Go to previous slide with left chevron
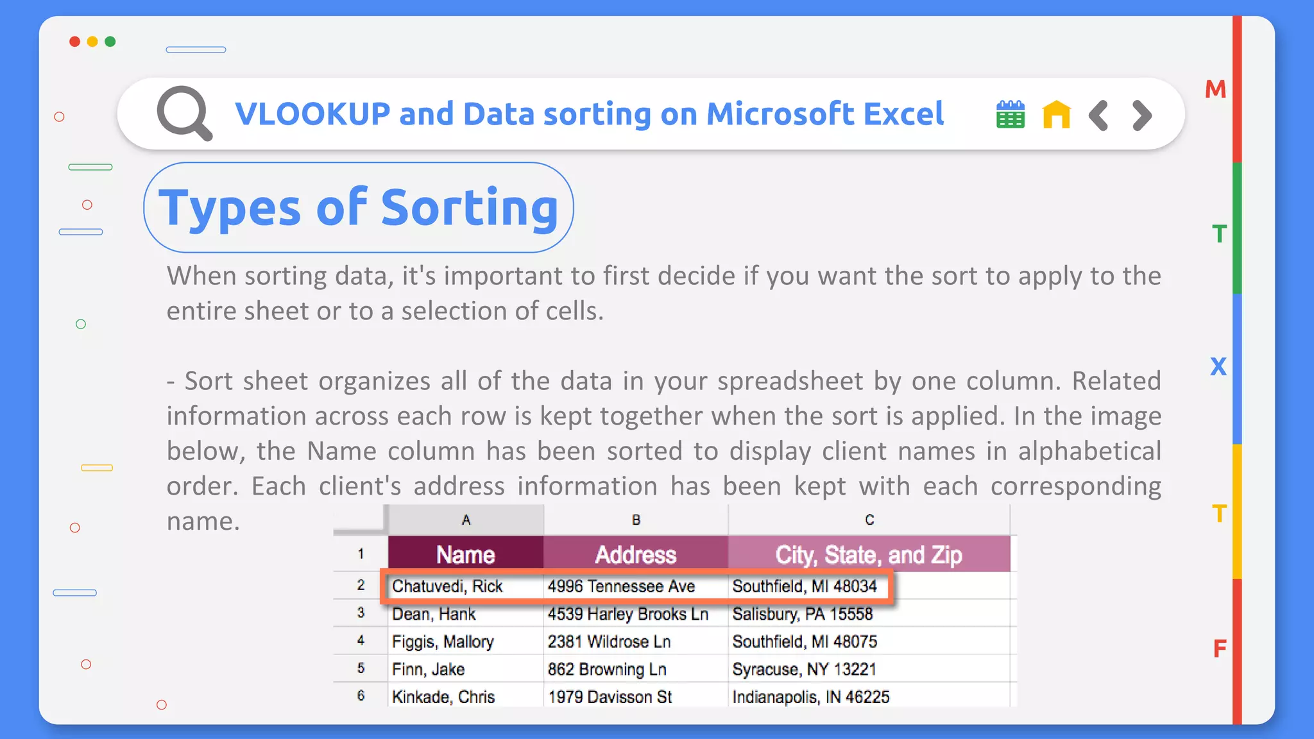This screenshot has width=1314, height=739. coord(1099,115)
